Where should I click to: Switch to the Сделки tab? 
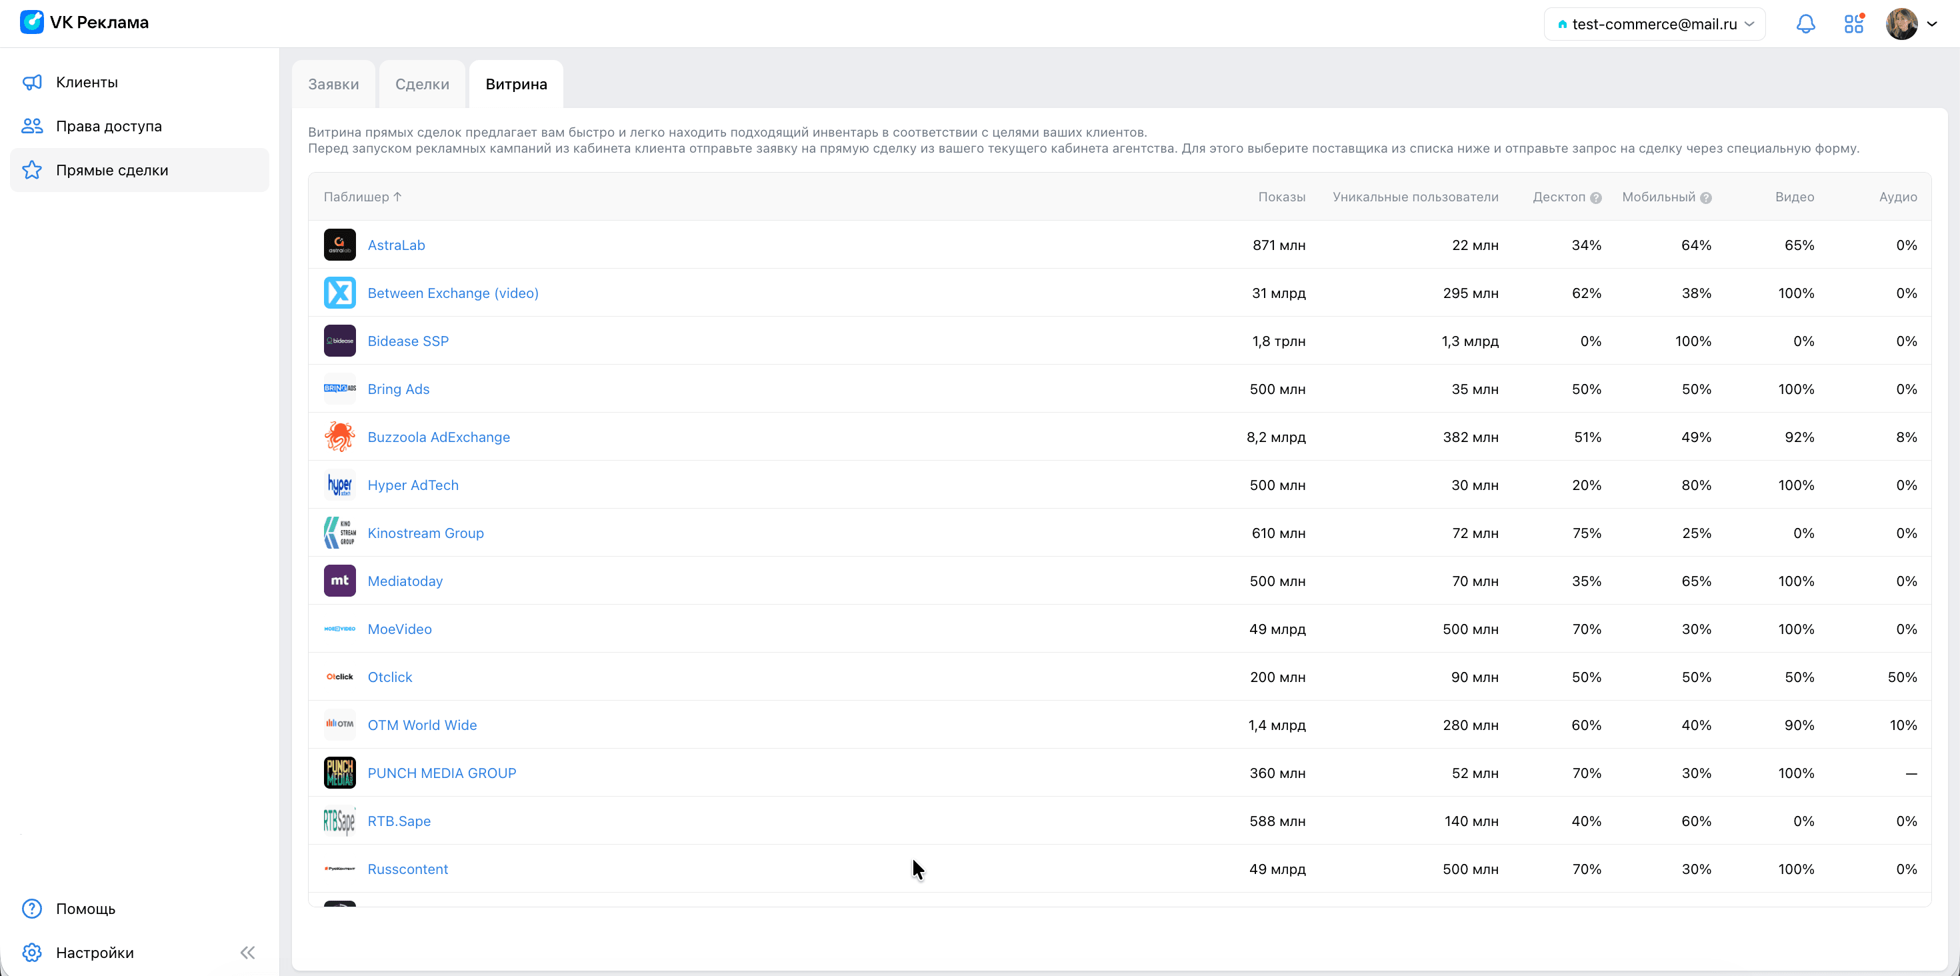[x=422, y=85]
